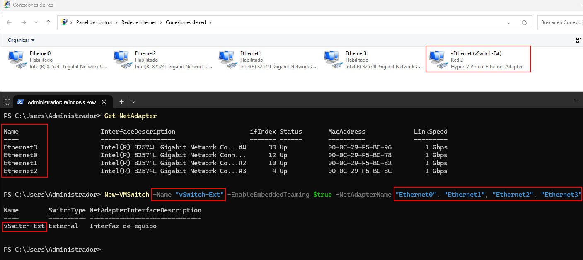Click New-VMSwitch command text
Screen dimensions: 583x260
127,194
